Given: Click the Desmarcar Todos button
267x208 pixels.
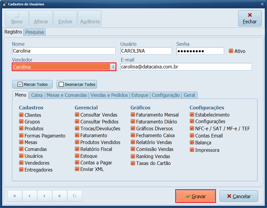Looking at the screenshot, I should (x=76, y=84).
